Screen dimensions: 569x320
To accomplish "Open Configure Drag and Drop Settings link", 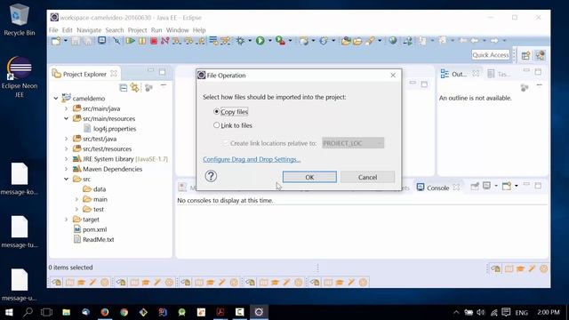I will [252, 159].
